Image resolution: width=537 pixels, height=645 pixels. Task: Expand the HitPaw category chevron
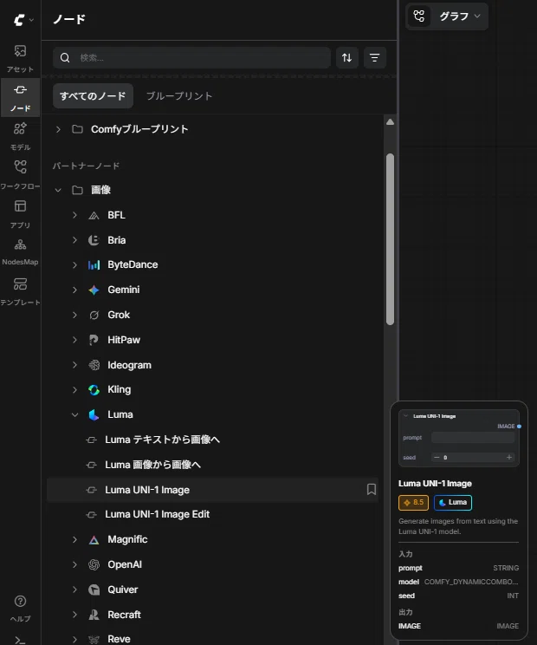coord(74,340)
